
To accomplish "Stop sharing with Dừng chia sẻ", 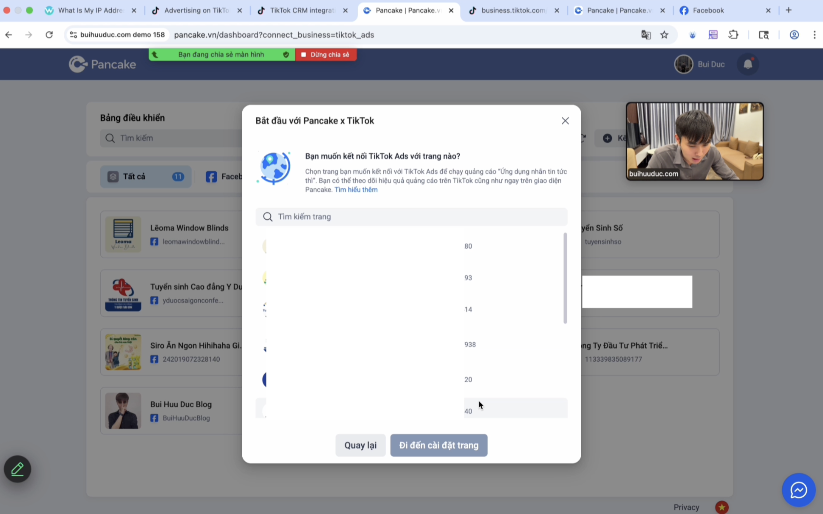I will (326, 55).
